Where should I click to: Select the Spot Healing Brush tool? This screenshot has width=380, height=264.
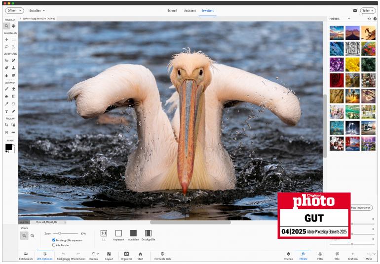click(14, 61)
